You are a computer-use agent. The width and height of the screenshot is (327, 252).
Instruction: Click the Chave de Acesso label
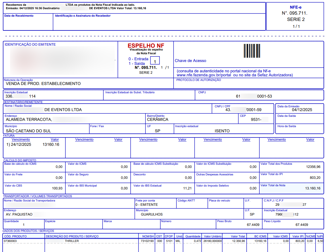coord(190,61)
